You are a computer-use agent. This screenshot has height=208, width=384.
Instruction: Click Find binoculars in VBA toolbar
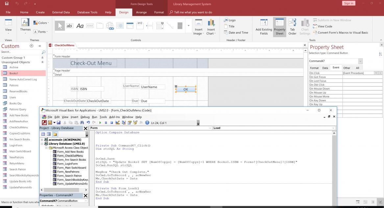click(x=82, y=123)
